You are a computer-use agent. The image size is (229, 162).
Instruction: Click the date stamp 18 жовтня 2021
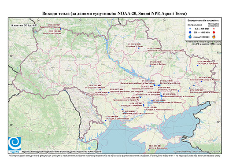(24, 25)
